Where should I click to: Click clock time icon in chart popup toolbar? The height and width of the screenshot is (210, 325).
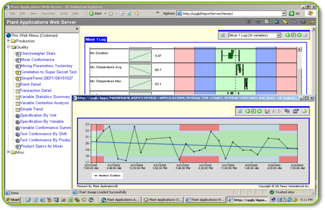click(x=253, y=111)
